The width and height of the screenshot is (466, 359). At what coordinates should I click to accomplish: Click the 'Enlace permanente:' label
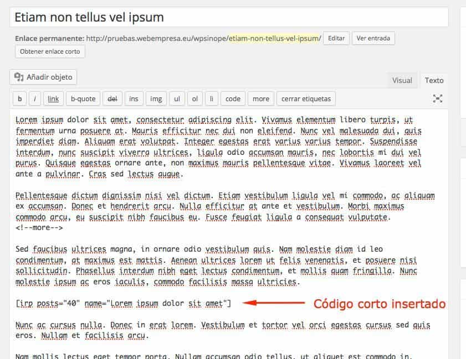click(x=50, y=38)
